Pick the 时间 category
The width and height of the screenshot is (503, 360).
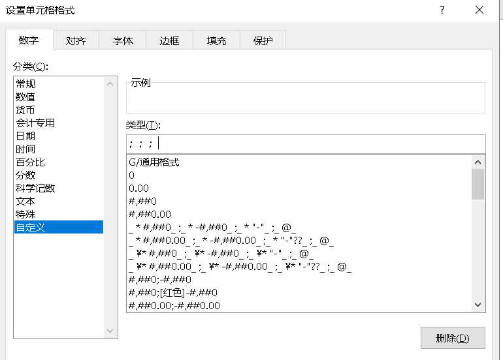[59, 149]
